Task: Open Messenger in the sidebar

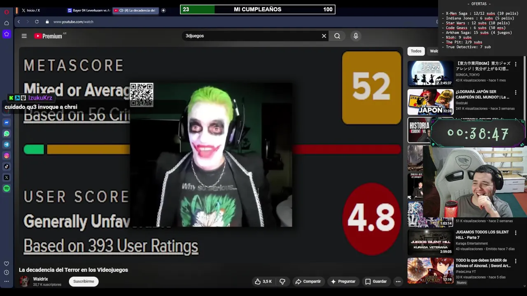Action: point(7,123)
